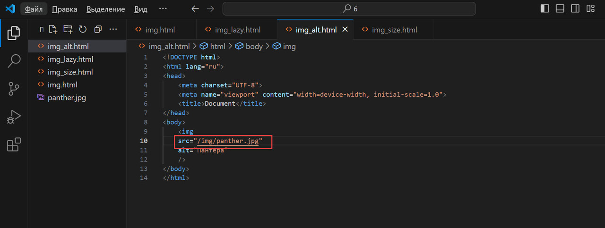The image size is (605, 228).
Task: Click the opening <body> tag on line 8
Action: [174, 122]
